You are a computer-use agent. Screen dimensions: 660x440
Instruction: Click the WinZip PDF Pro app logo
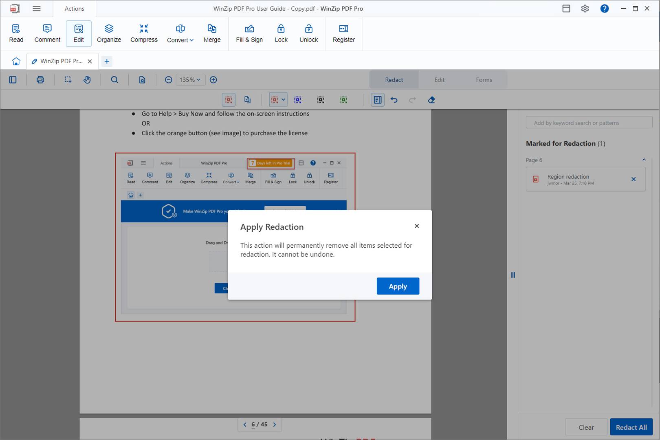(15, 9)
